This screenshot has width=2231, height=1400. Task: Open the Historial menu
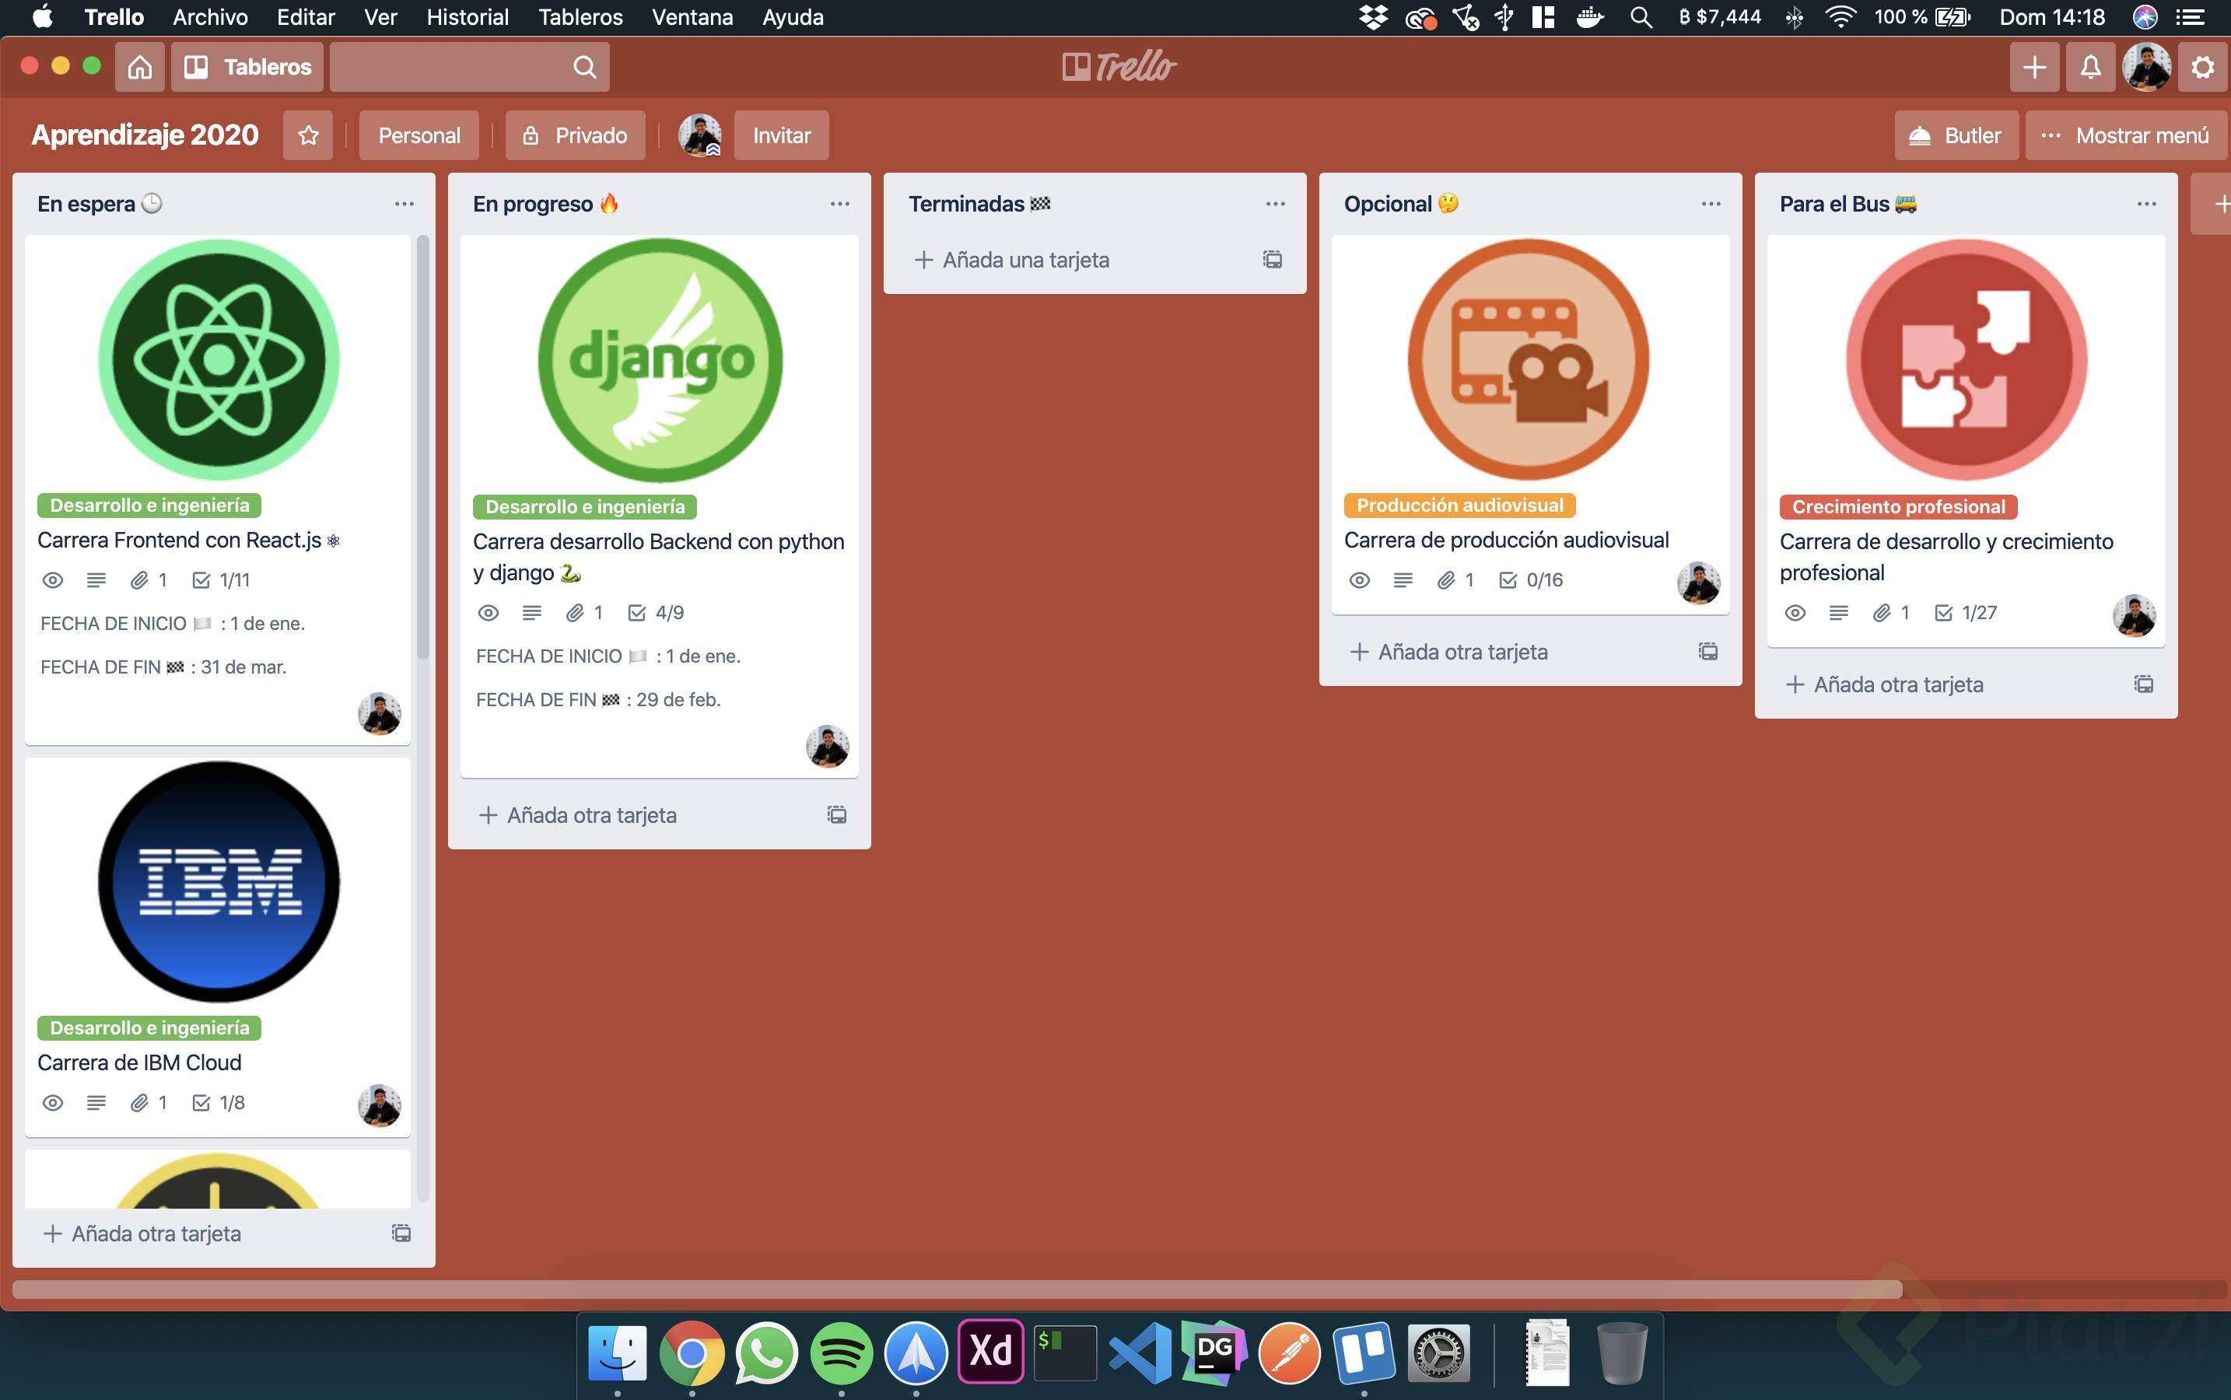467,16
